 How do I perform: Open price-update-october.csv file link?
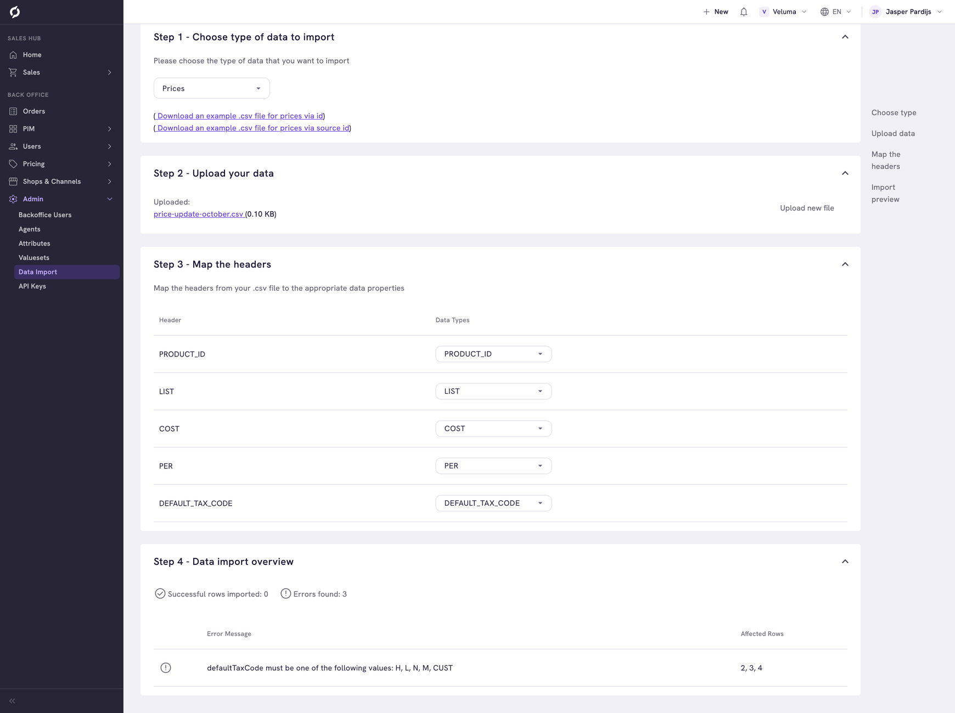(x=198, y=214)
